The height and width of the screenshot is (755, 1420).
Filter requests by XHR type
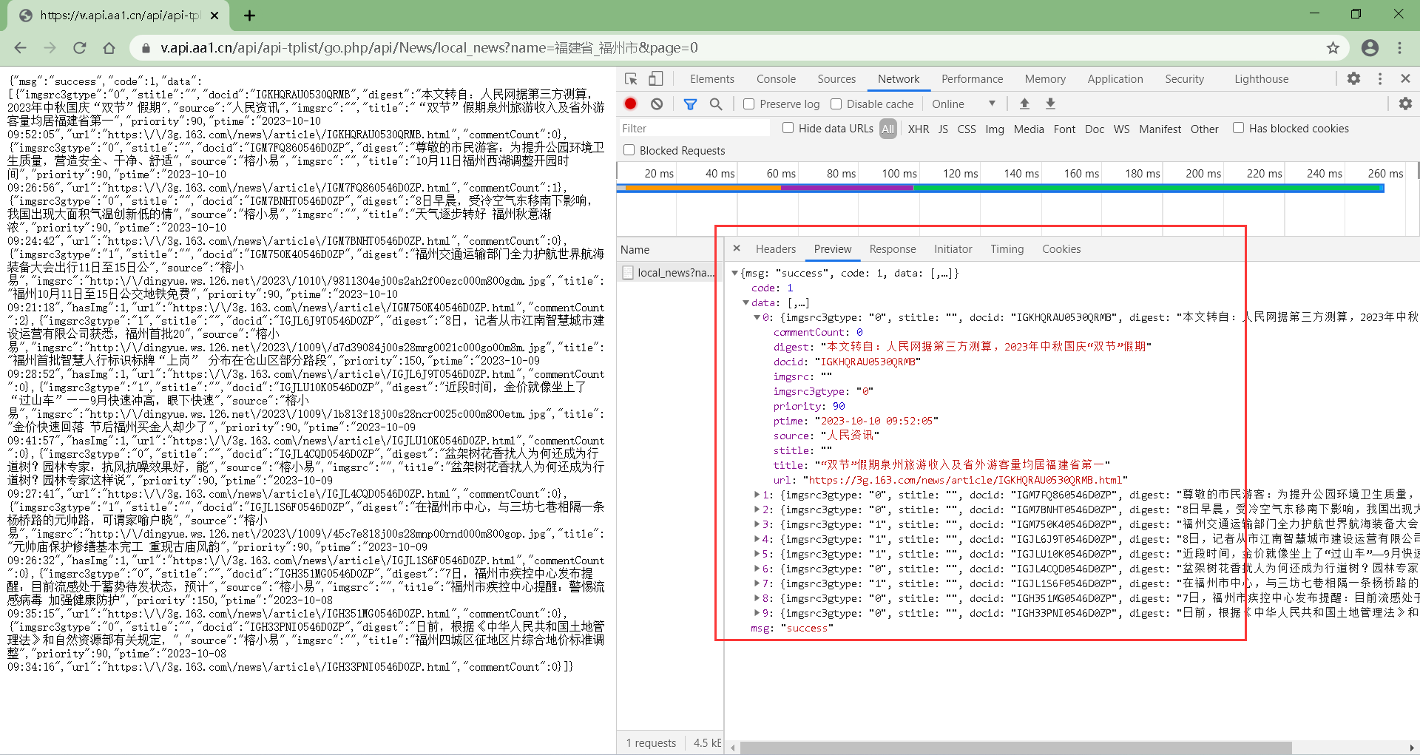(918, 129)
